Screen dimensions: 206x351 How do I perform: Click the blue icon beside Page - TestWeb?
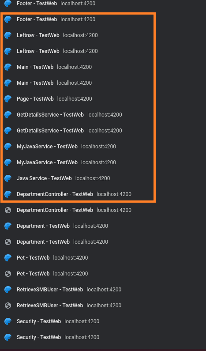pyautogui.click(x=8, y=99)
